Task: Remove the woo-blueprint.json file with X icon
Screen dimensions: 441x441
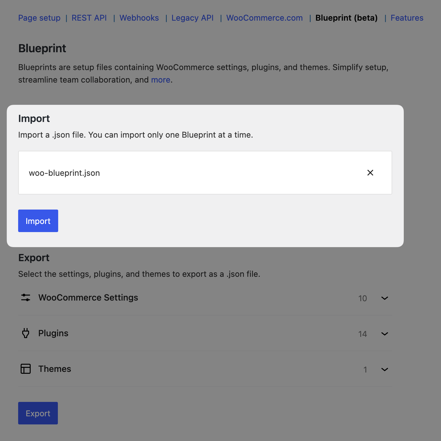Action: (x=370, y=173)
